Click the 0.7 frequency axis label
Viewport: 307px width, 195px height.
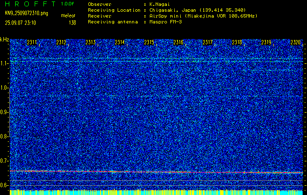click(4, 160)
